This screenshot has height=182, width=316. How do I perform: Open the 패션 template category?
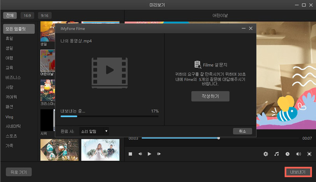(x=9, y=106)
